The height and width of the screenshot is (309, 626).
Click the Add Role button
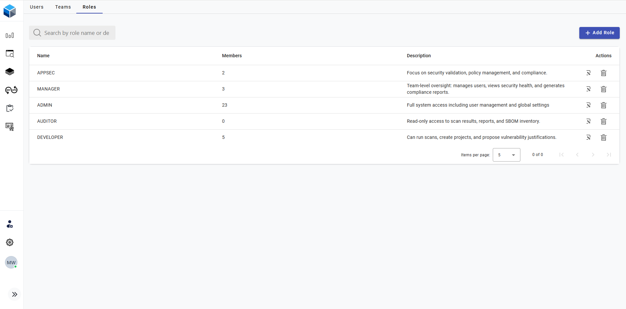[x=599, y=33]
